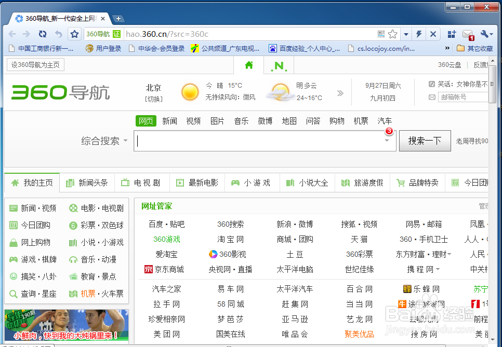Switch to 小说大全 tab
Screen dimensions: 502x347
click(307, 183)
